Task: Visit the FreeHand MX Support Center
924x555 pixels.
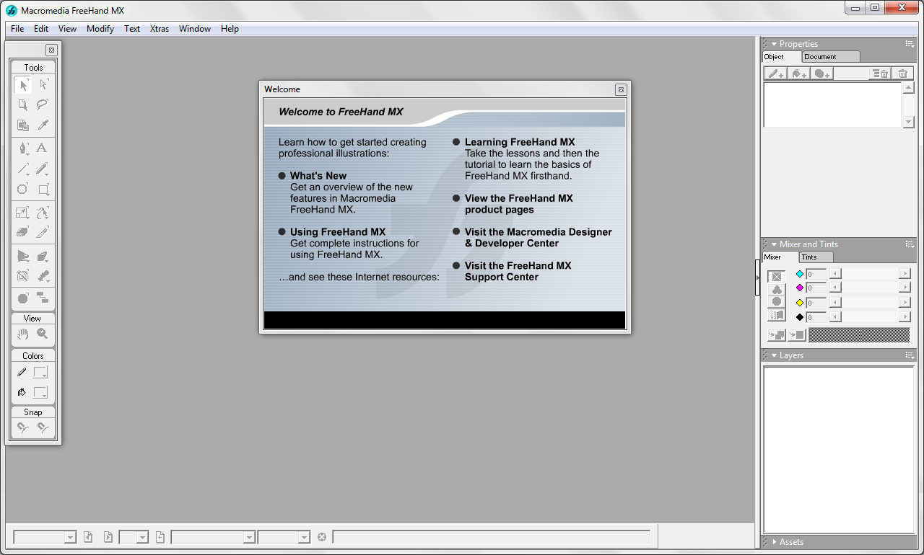Action: click(518, 271)
